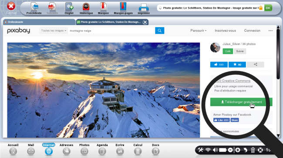Expand the Toutes les images dropdown

54,31
